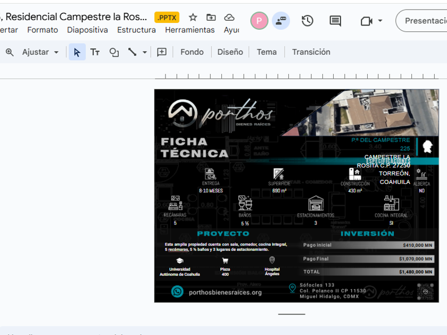
Task: Star the presentation as favorite
Action: click(x=193, y=18)
